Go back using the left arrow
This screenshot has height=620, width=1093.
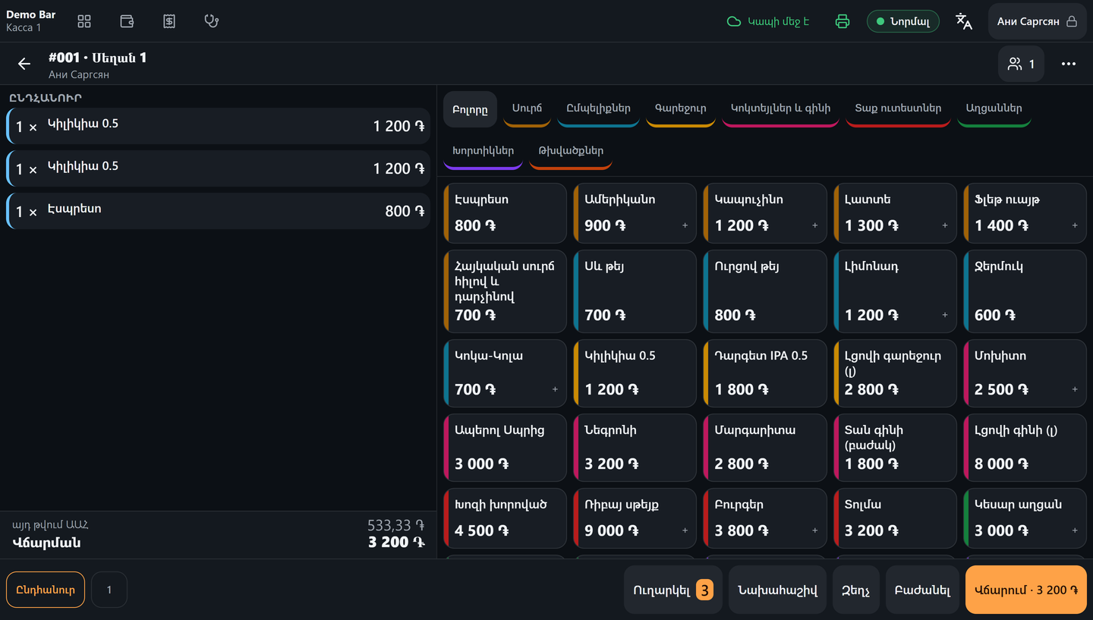[24, 64]
